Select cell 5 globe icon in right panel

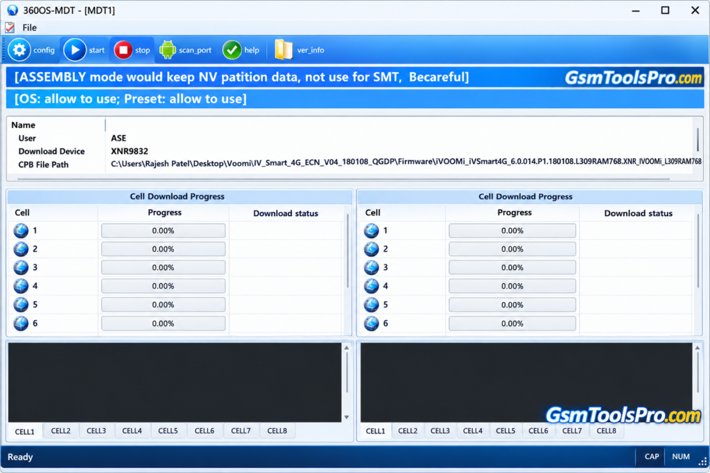(372, 305)
